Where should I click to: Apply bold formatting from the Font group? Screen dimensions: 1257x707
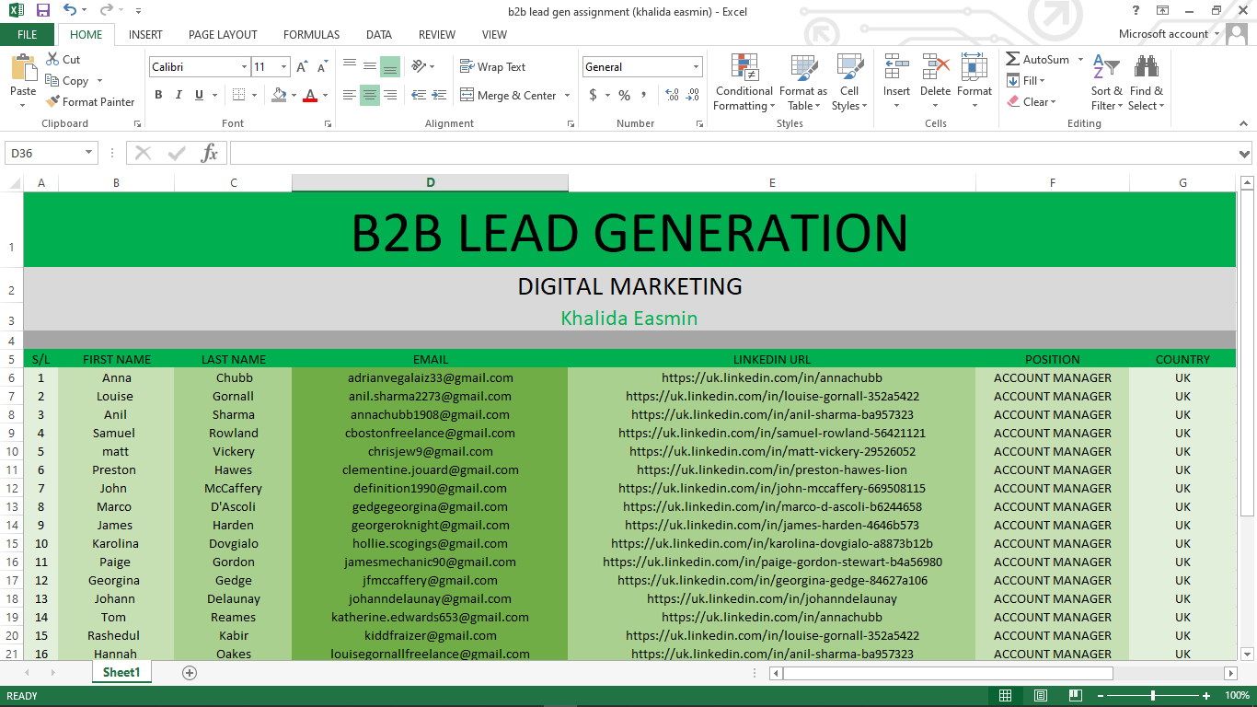coord(157,95)
